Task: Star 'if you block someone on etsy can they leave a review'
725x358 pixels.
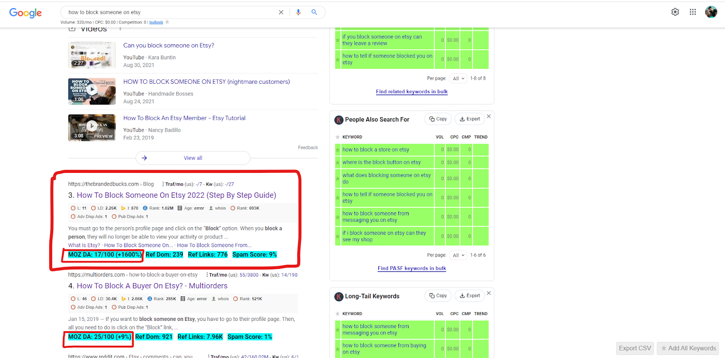Action: coord(338,40)
